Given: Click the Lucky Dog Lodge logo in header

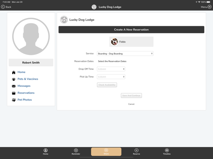Looking at the screenshot, I should pos(94,7).
